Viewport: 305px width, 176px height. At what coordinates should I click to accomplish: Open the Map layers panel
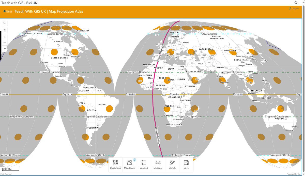click(x=130, y=165)
